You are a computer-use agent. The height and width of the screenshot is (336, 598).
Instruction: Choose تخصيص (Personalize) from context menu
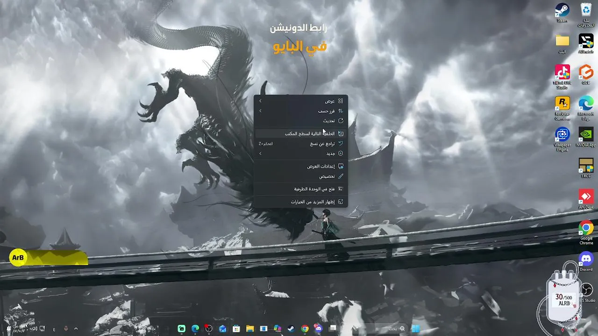point(301,176)
